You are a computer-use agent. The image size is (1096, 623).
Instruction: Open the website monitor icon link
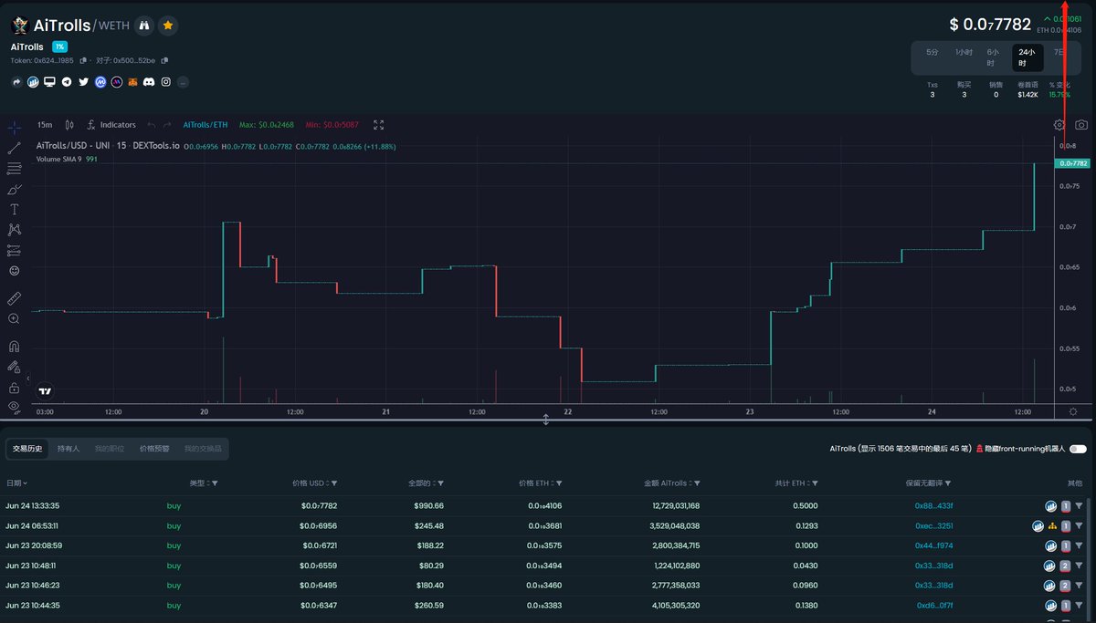tap(49, 82)
